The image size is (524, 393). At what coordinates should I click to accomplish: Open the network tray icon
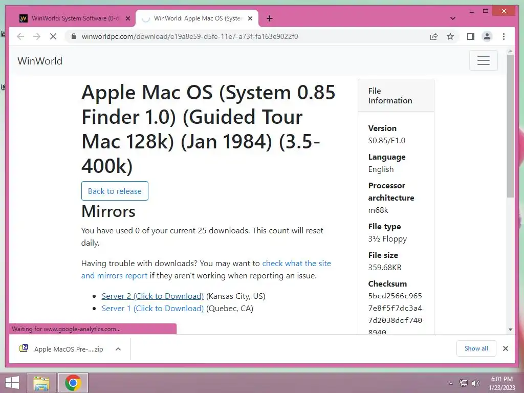tap(464, 383)
